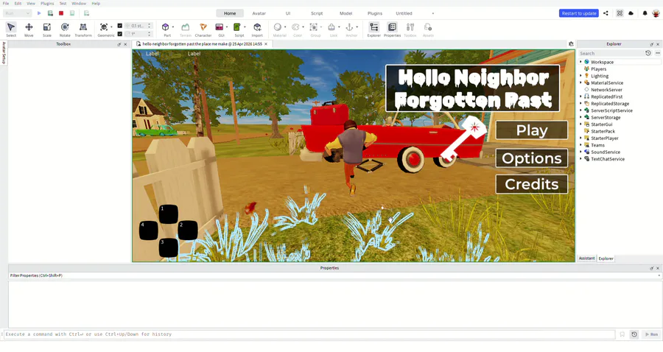Click the Credits button in the game menu
The height and width of the screenshot is (352, 663).
point(531,184)
